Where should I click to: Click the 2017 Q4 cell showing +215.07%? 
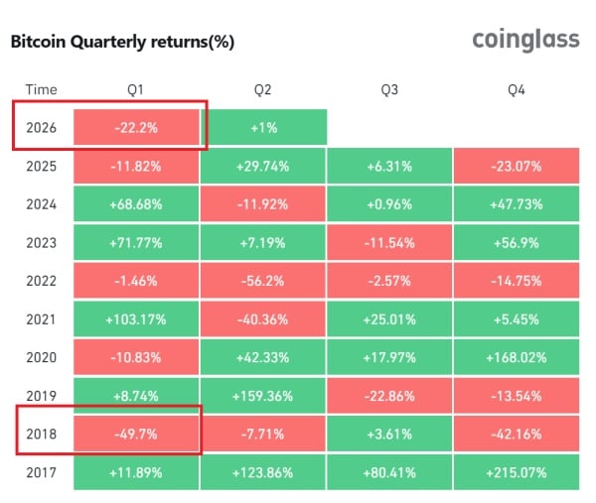(516, 470)
